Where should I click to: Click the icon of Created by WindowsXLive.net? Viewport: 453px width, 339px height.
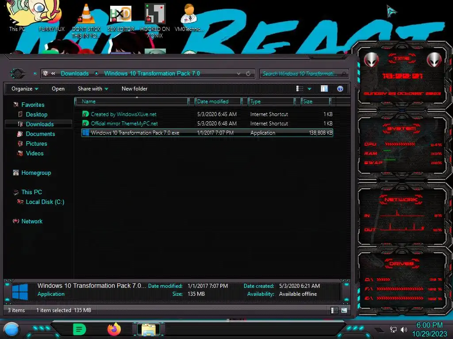85,114
